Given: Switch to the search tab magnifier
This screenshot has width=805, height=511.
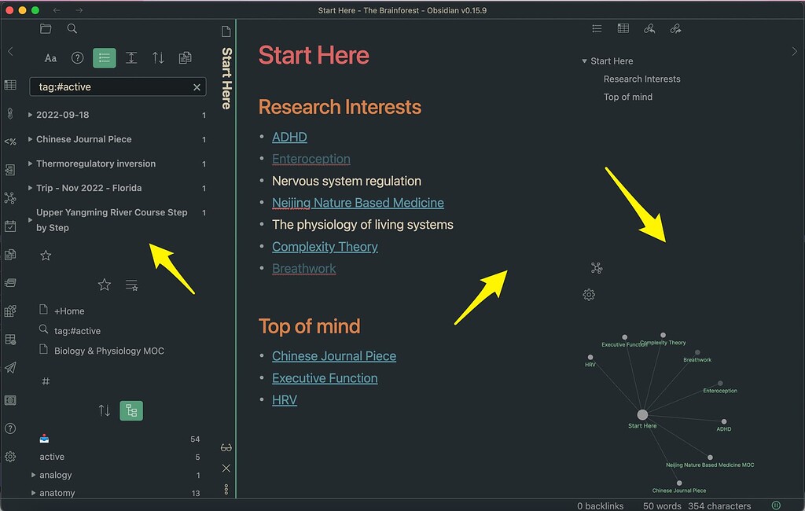Looking at the screenshot, I should click(72, 29).
